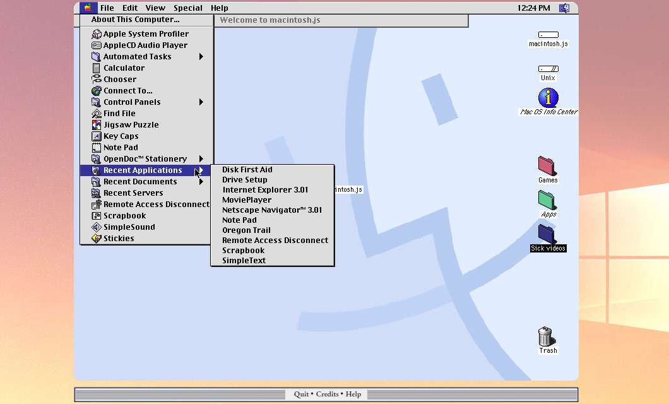Screen dimensions: 669x404
Task: Open the Apple menu icon
Action: point(88,8)
